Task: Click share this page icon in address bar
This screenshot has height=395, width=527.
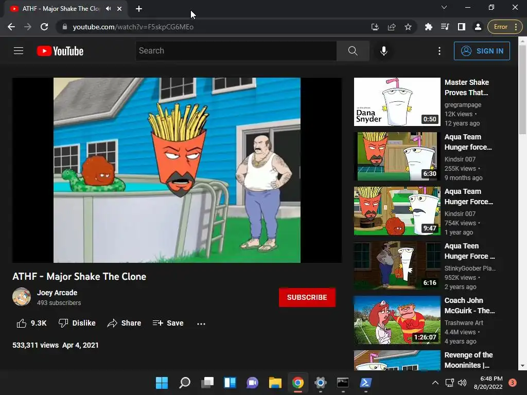Action: tap(392, 27)
